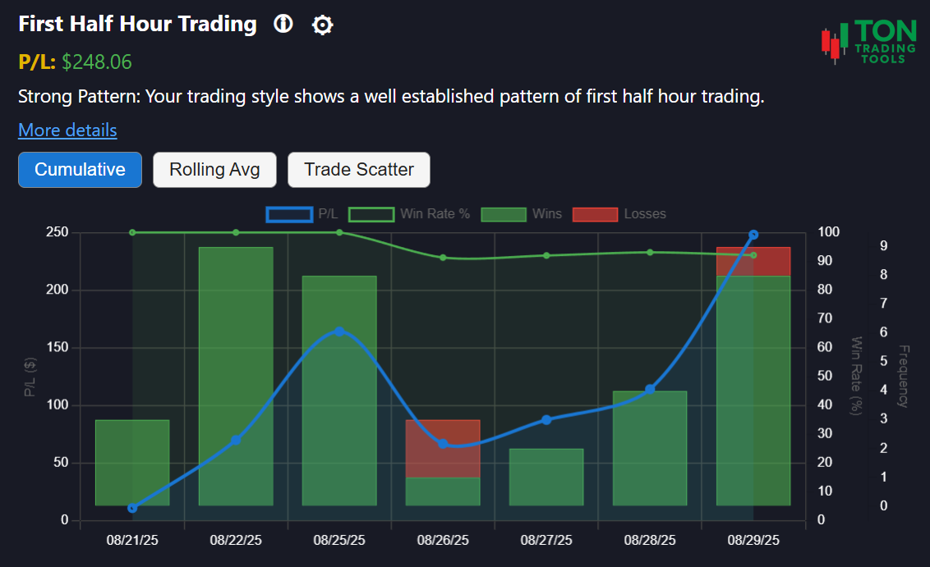Click the red loss segment on 08/26/25
The width and height of the screenshot is (930, 567).
click(x=442, y=447)
